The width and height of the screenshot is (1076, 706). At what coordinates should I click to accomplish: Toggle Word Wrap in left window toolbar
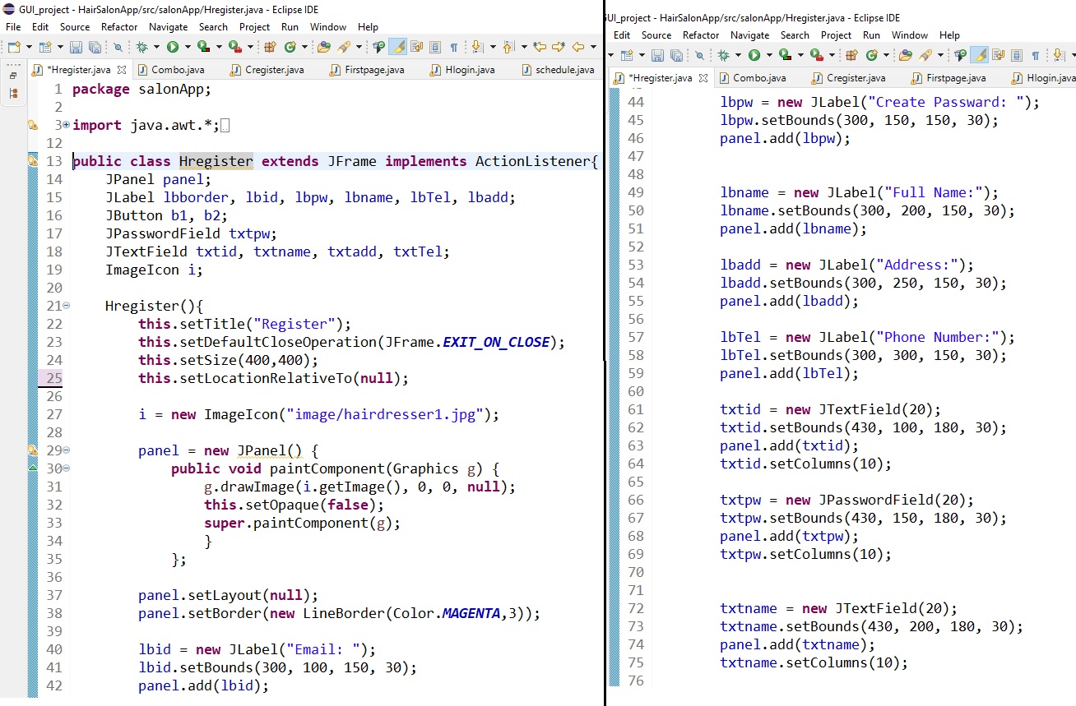click(416, 47)
